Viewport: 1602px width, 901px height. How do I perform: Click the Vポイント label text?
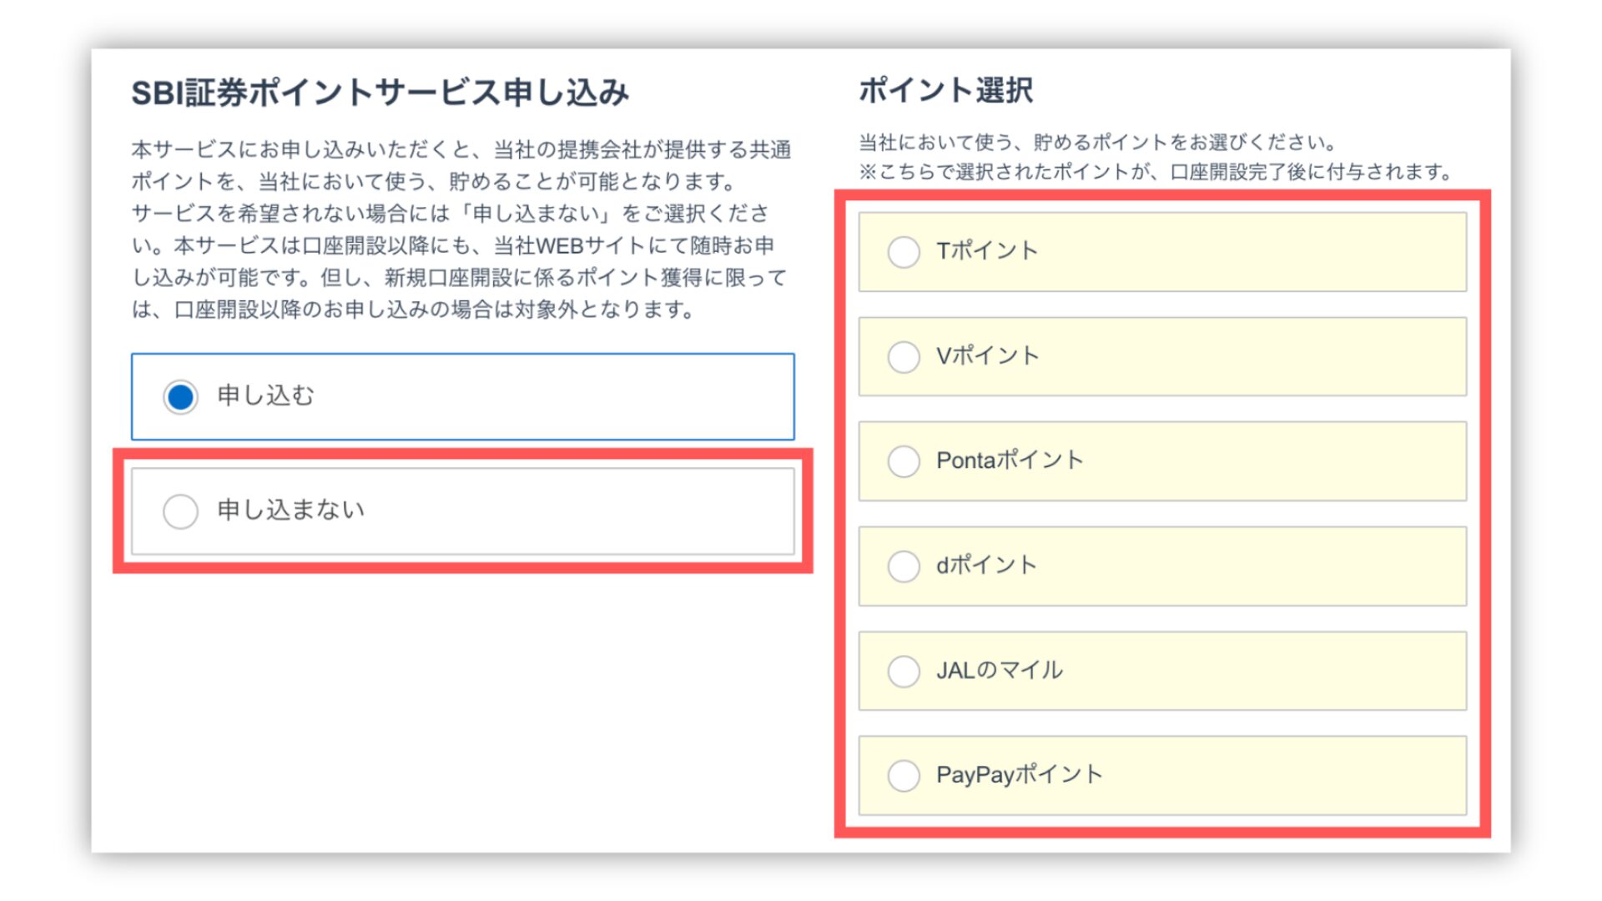pyautogui.click(x=988, y=356)
